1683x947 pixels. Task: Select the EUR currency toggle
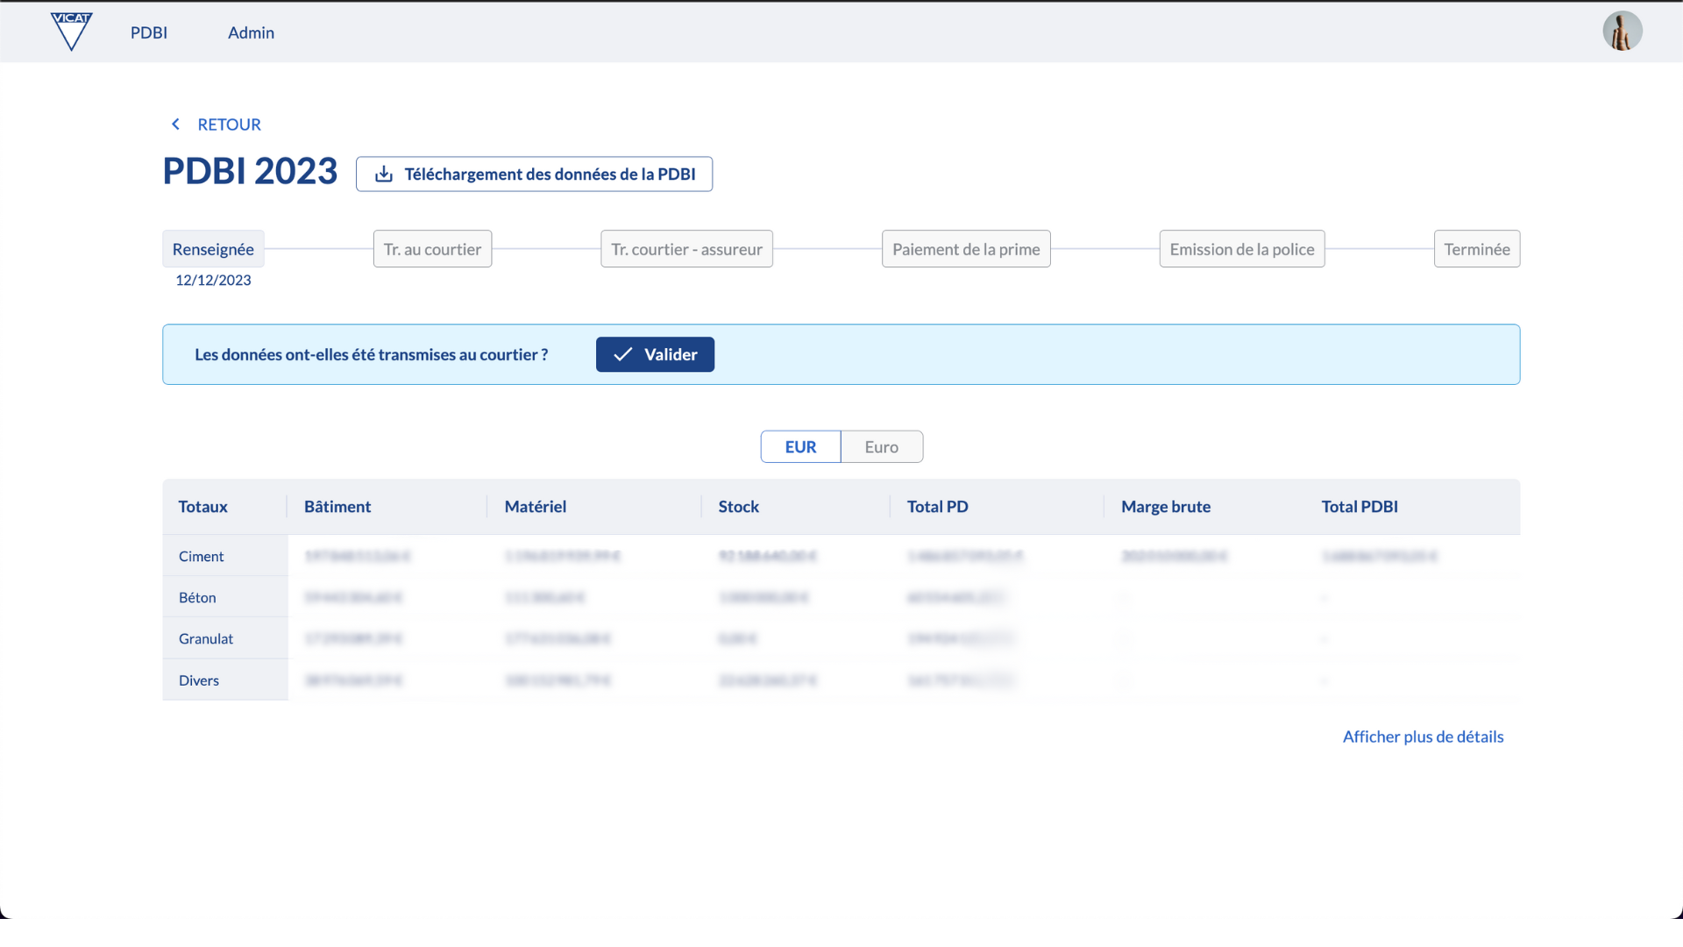point(800,447)
